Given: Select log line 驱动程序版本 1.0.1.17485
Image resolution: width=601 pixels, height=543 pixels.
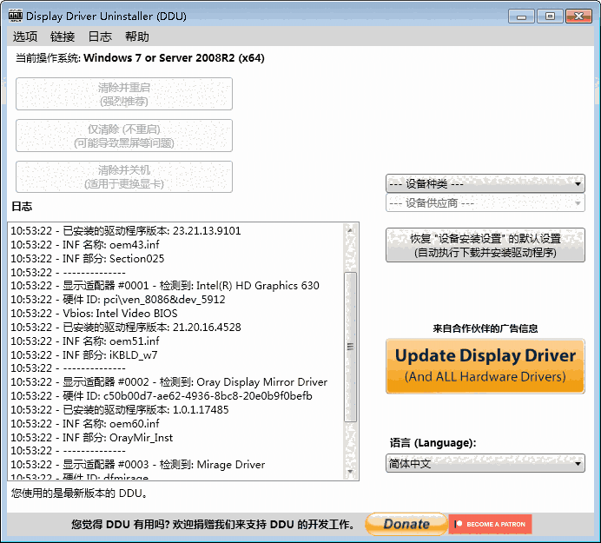Looking at the screenshot, I should click(120, 409).
